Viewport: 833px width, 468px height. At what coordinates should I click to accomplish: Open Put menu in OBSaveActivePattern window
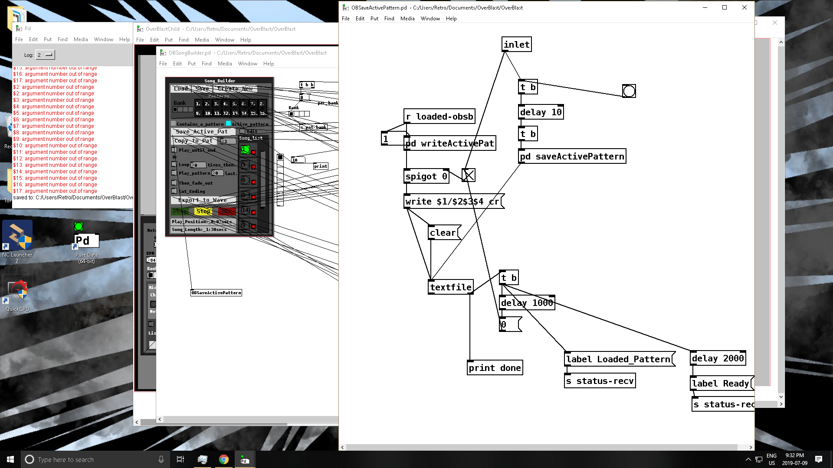(374, 19)
